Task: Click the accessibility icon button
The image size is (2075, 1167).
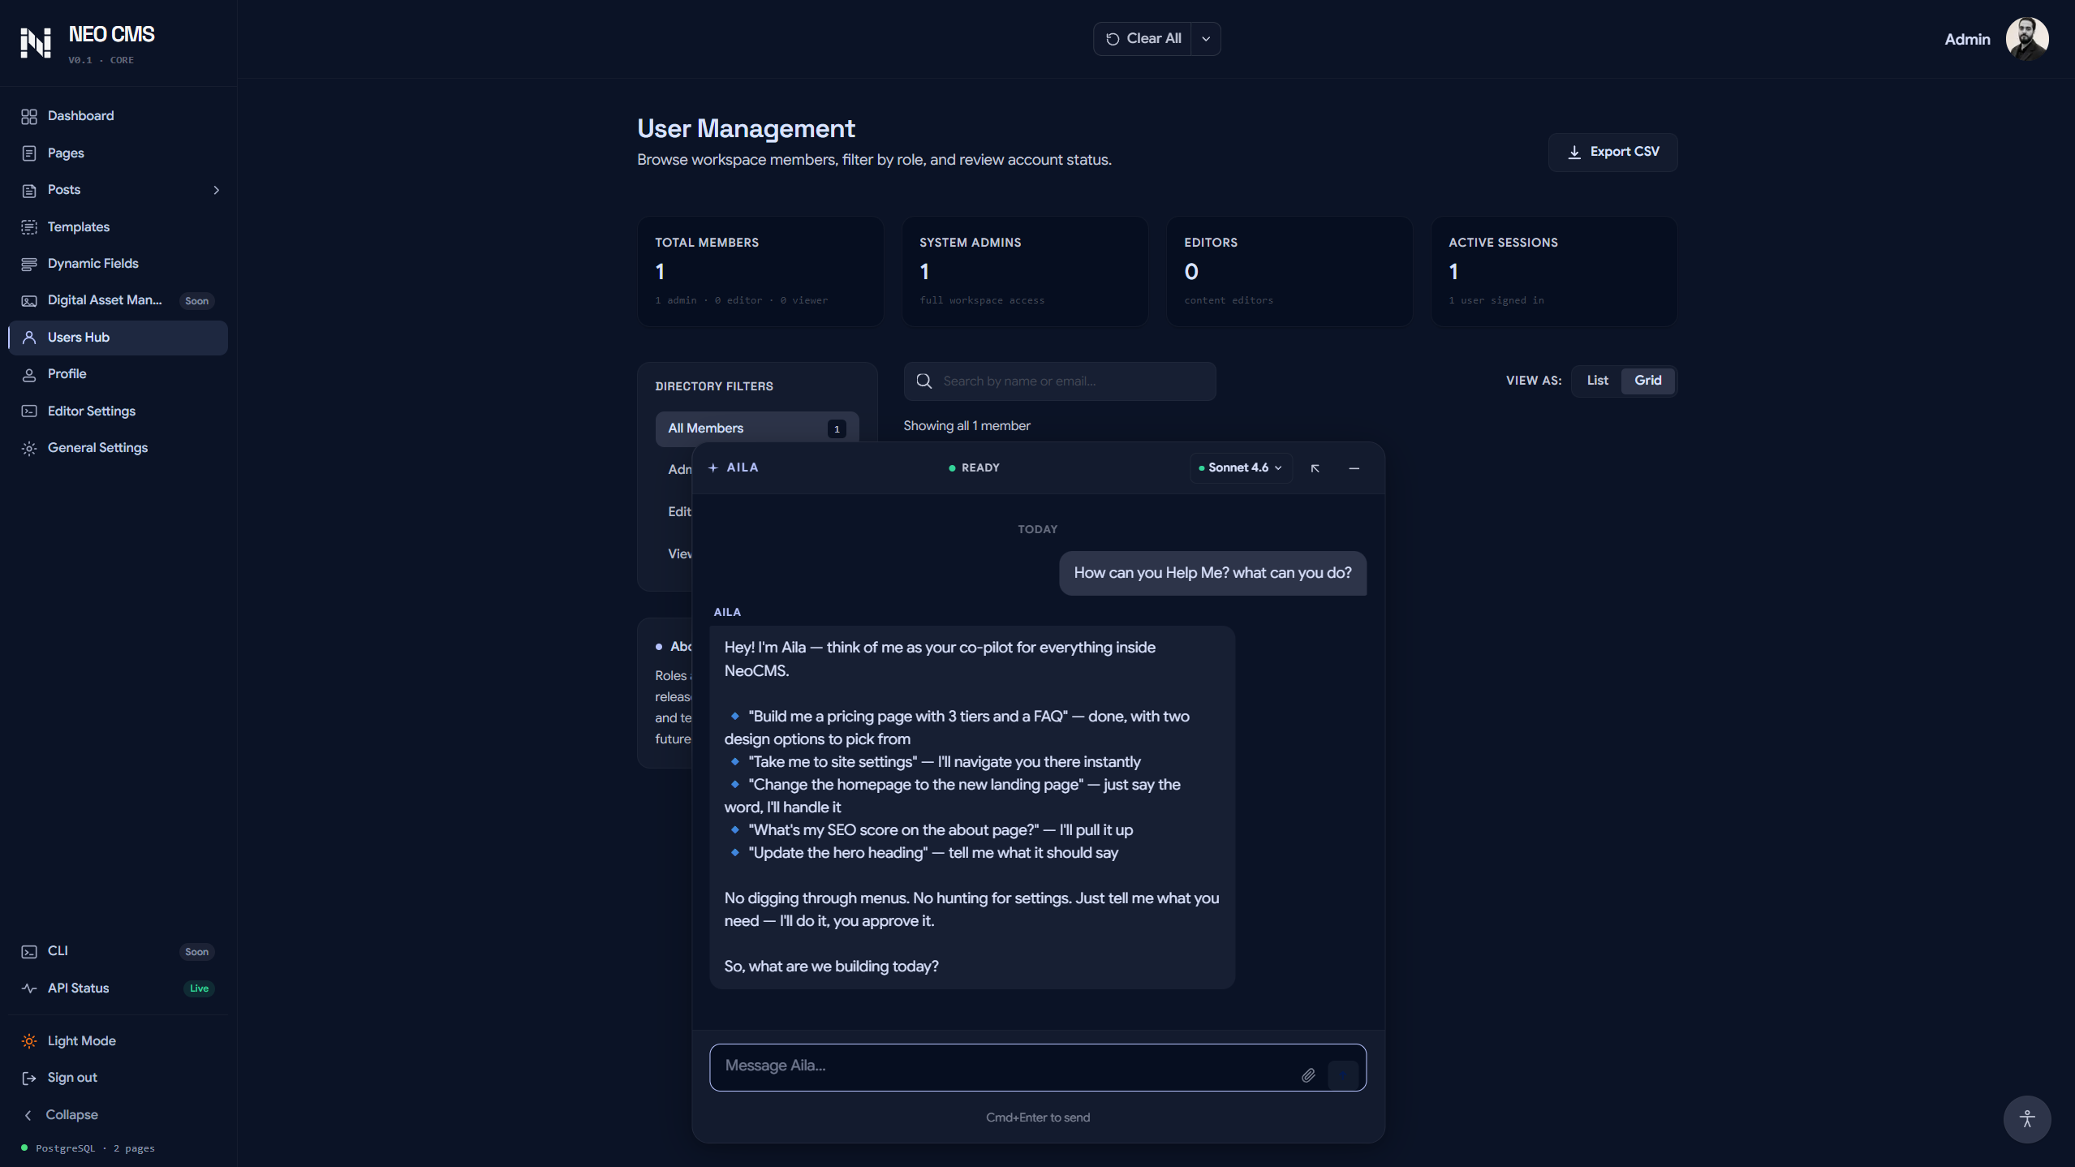Action: [x=2026, y=1119]
